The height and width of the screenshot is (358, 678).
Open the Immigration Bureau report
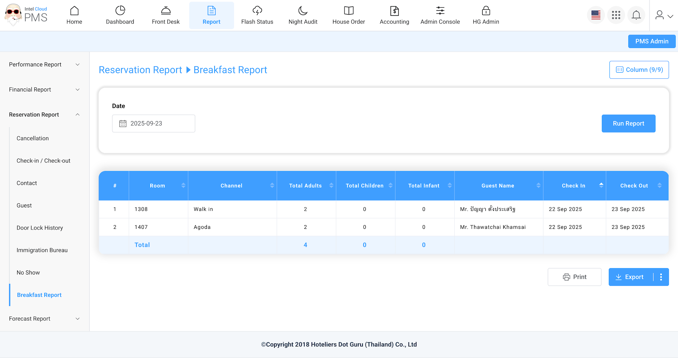(42, 250)
